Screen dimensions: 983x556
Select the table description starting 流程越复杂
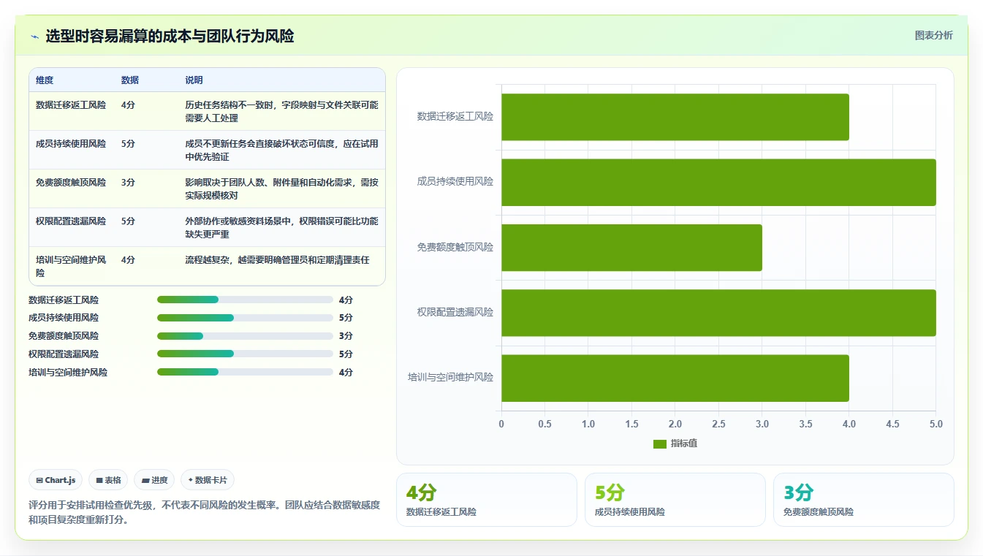[277, 259]
